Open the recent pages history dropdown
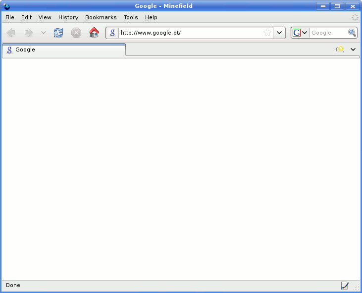Viewport: 362px width, 293px height. (x=44, y=33)
